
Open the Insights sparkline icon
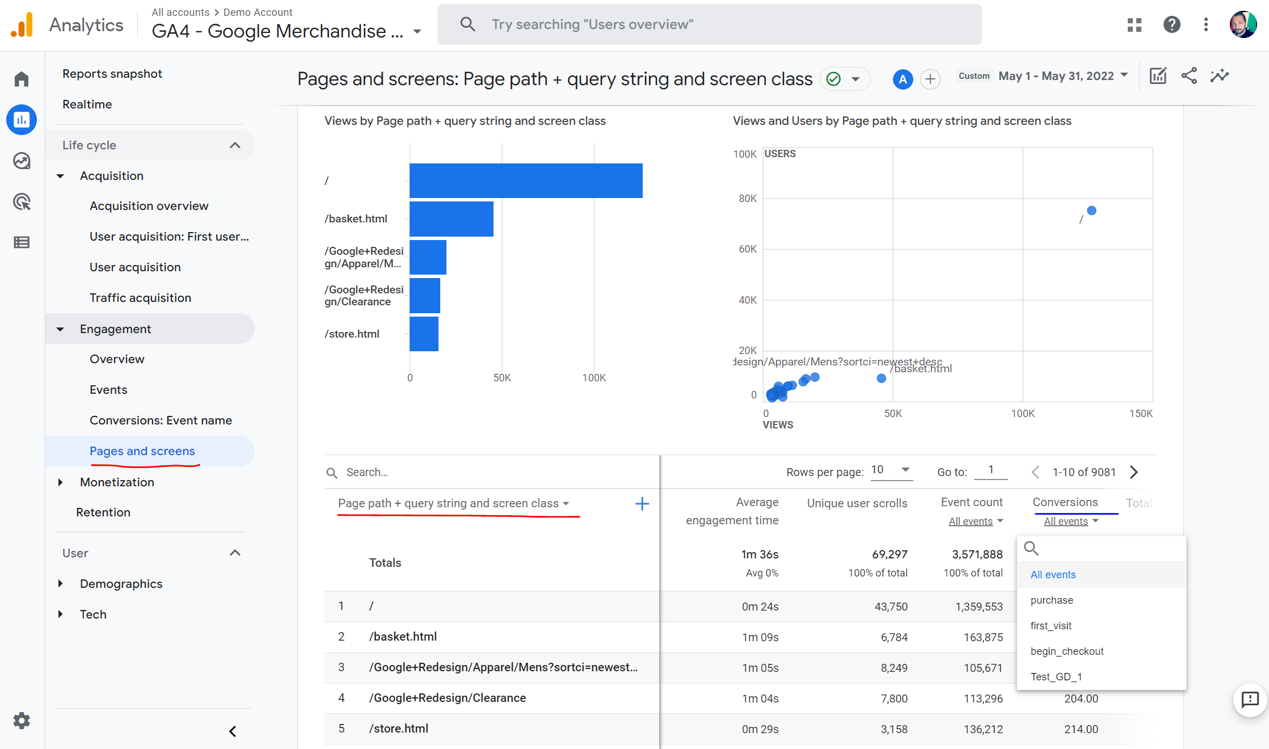pos(1220,76)
